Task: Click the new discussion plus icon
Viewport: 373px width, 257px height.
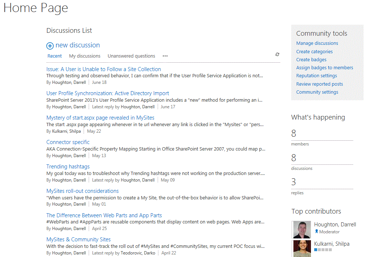Action: tap(50, 46)
